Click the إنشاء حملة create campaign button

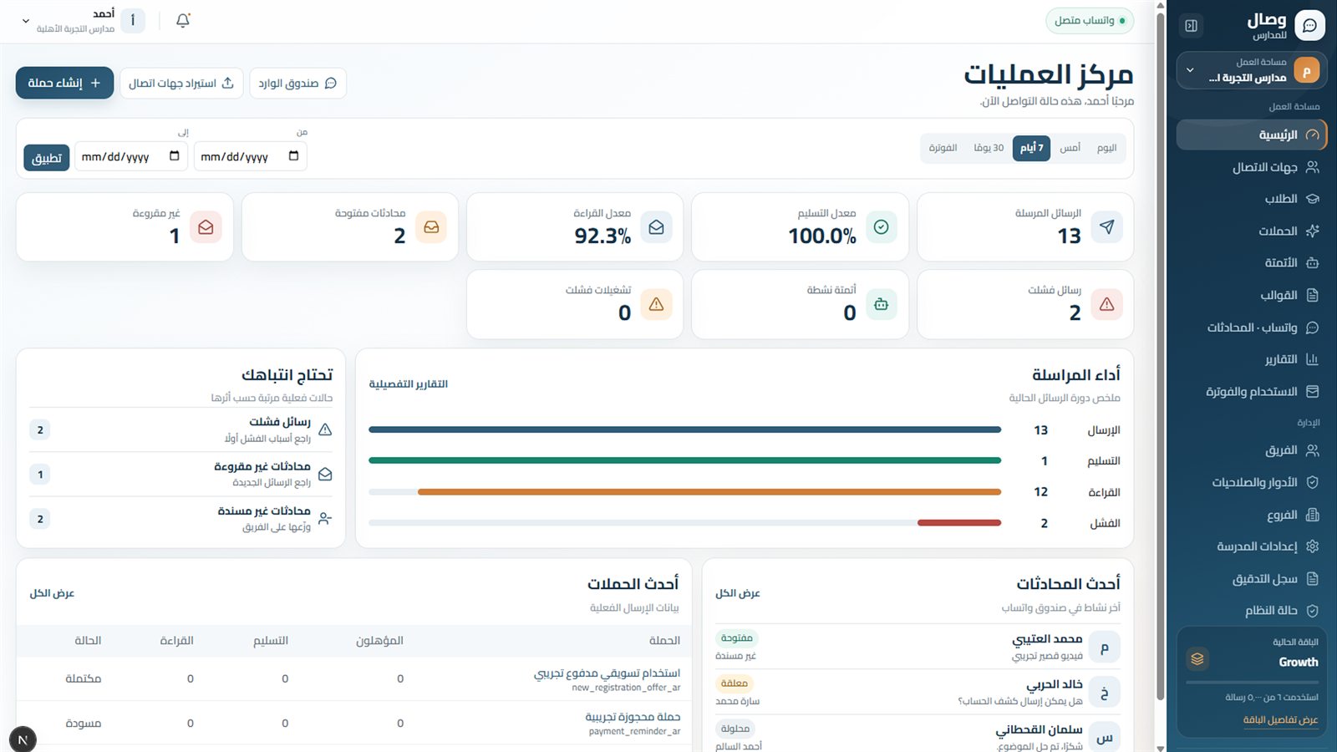pos(64,83)
